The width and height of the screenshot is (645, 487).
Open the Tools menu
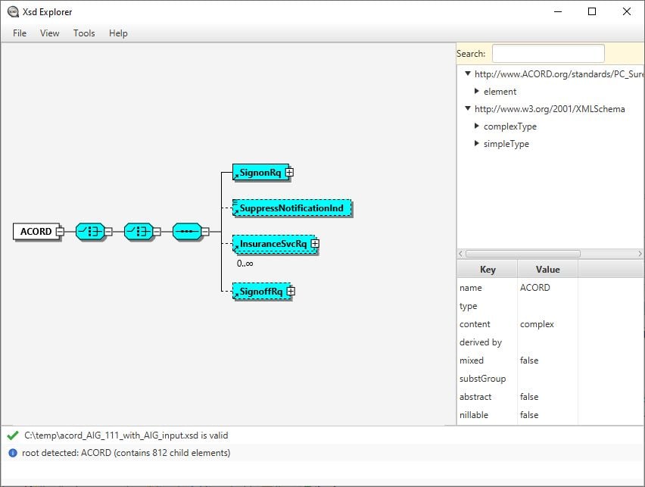pos(83,33)
